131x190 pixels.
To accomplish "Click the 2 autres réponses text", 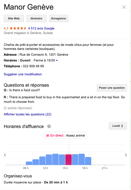I will (18, 108).
